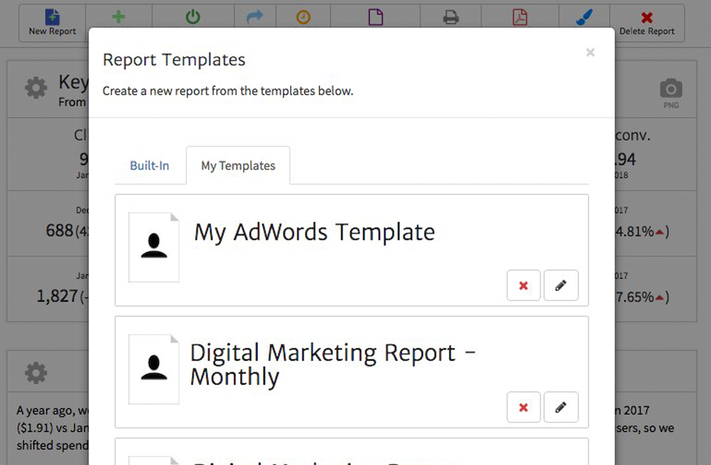This screenshot has height=465, width=711.
Task: Click the green power icon
Action: (193, 17)
